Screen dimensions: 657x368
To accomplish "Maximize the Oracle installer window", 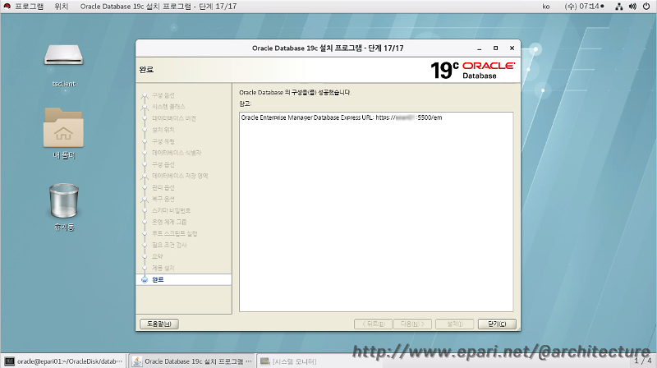I will (x=496, y=48).
